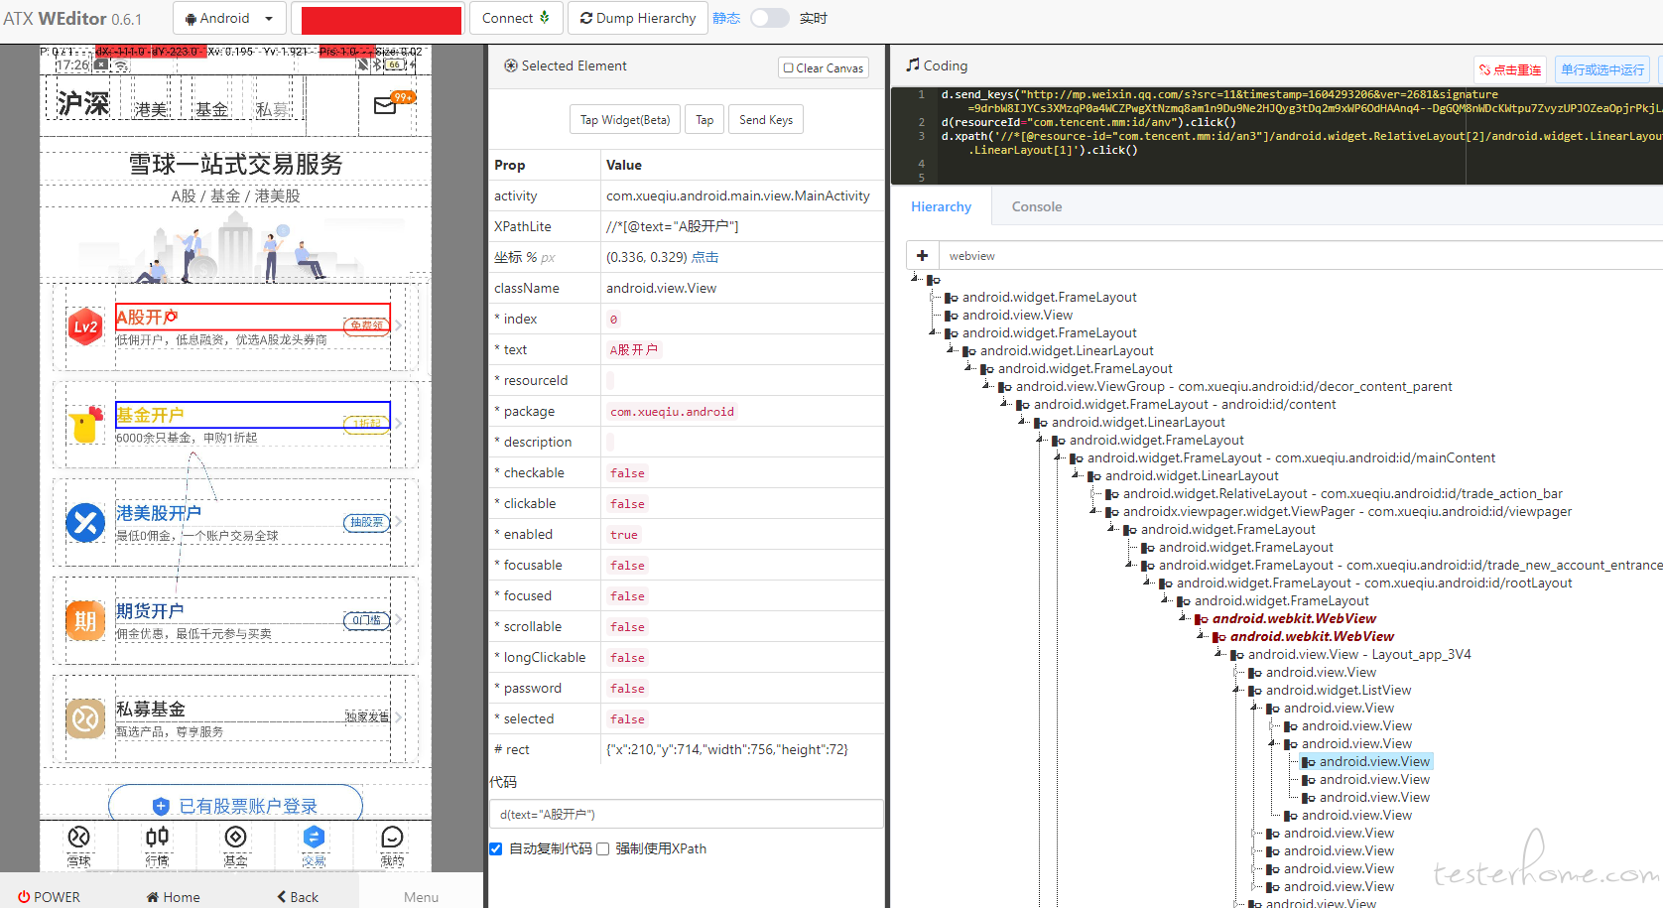Viewport: 1663px width, 908px height.
Task: Tap the tan 私募基金 round icon
Action: [85, 718]
